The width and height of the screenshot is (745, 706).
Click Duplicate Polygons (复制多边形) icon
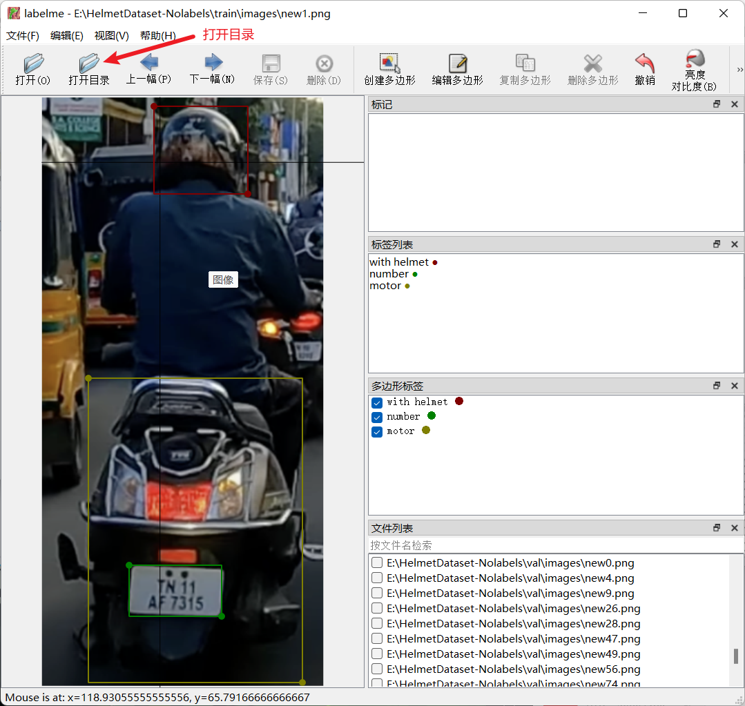[525, 69]
